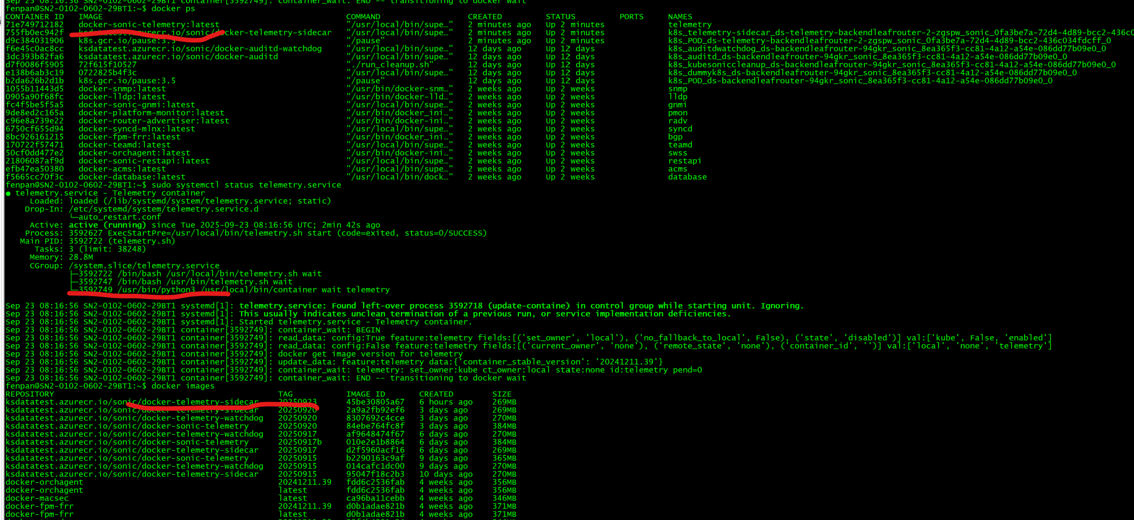Click the NAMES column header
Viewport: 1134px width, 520px height.
point(680,17)
